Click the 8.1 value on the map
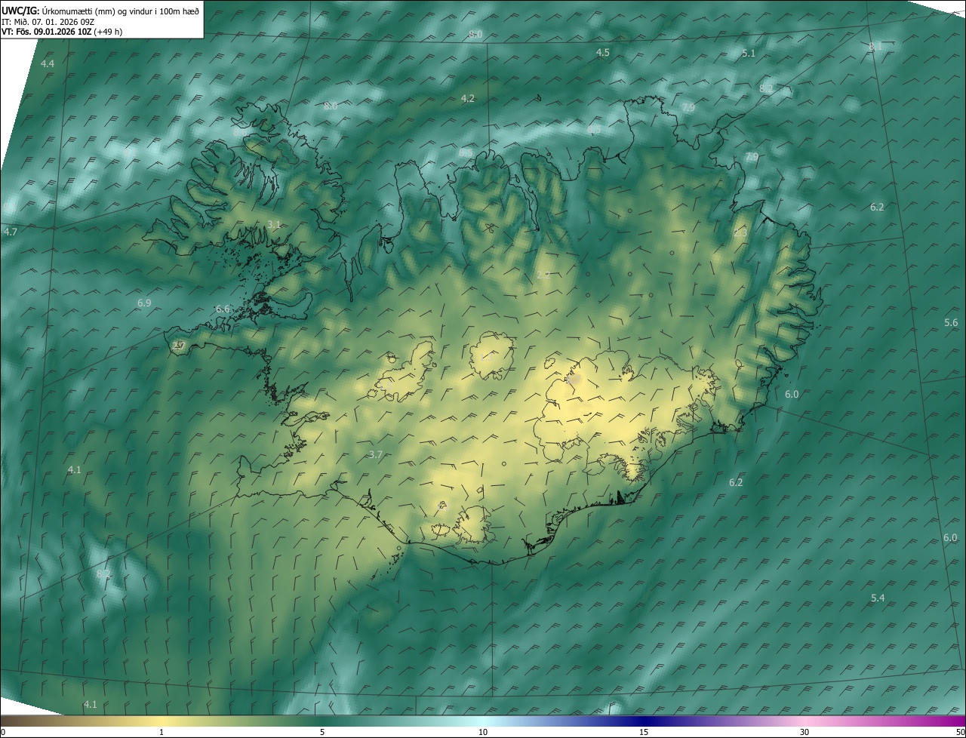966x738 pixels. pyautogui.click(x=875, y=47)
